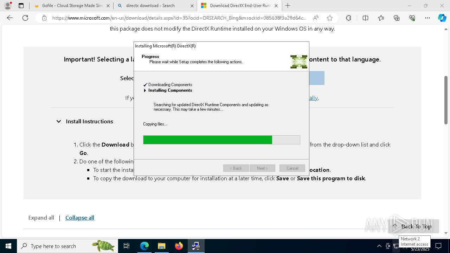Close the Gofile tab

[x=108, y=6]
